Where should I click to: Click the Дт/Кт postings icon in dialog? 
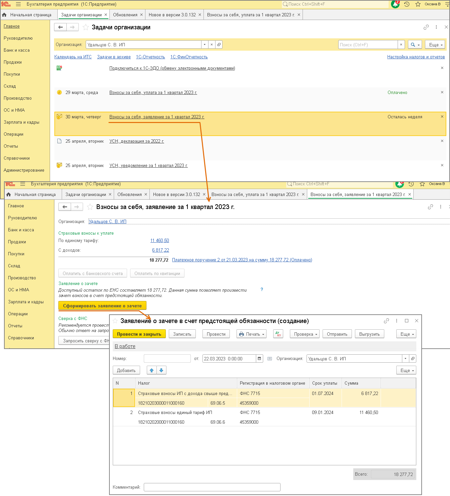point(278,334)
